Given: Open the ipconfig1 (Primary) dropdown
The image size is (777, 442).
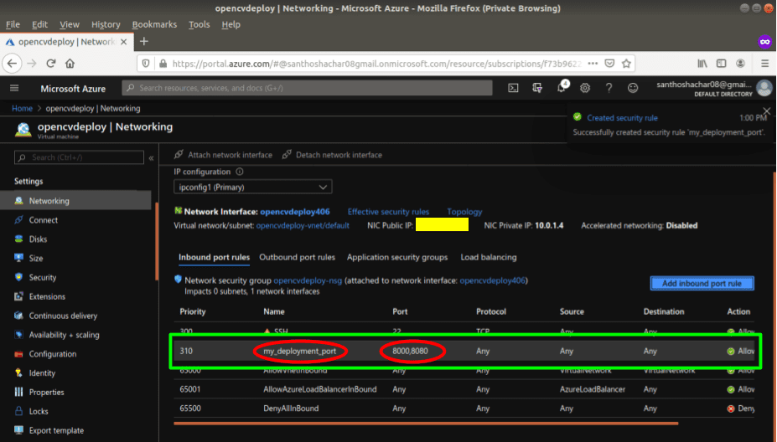Looking at the screenshot, I should pyautogui.click(x=253, y=187).
